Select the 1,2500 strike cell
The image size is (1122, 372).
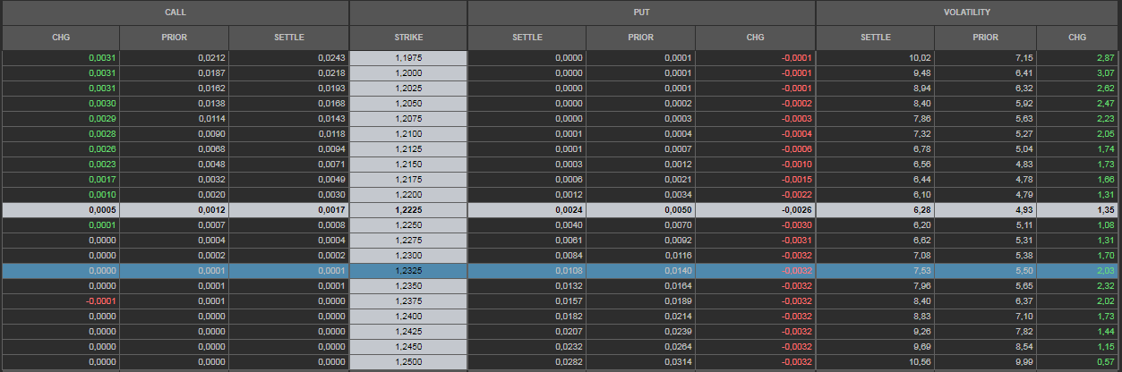(x=408, y=361)
